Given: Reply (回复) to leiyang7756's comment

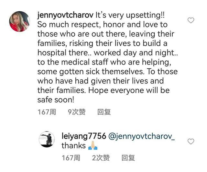Looking at the screenshot, I should [128, 158].
